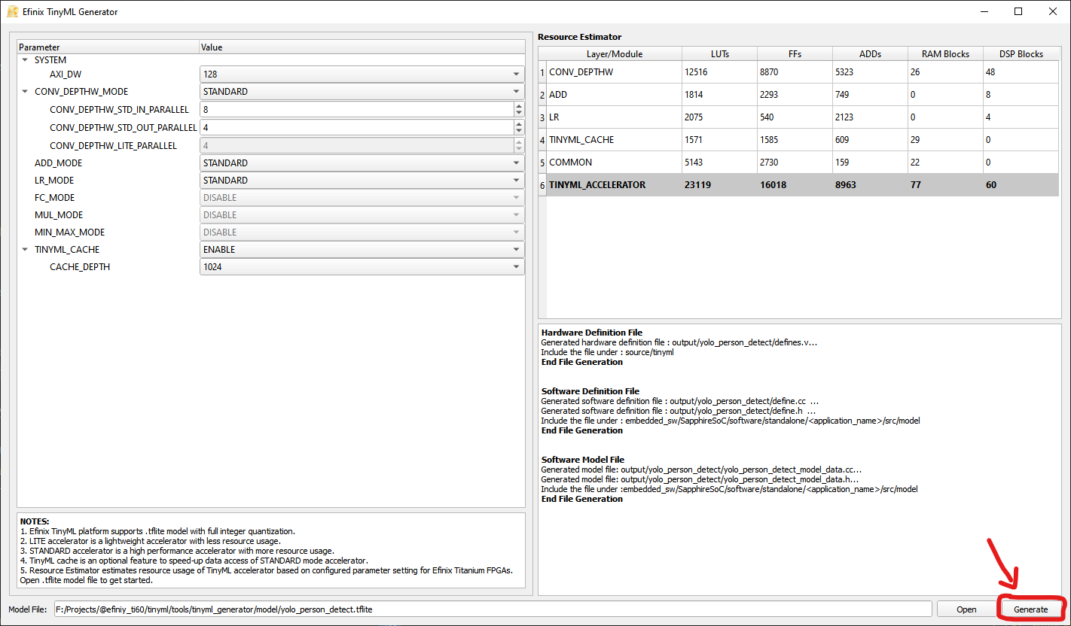Select the CONV_DEPTHW_LITE_PARALLEL parameter label
This screenshot has width=1071, height=626.
tap(113, 146)
